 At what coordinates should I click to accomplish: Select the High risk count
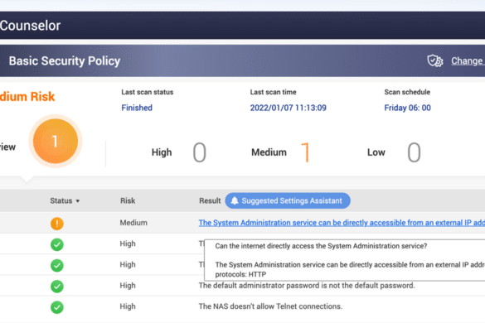click(x=200, y=152)
